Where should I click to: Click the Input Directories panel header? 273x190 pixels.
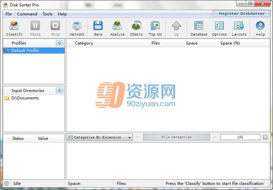pyautogui.click(x=28, y=90)
